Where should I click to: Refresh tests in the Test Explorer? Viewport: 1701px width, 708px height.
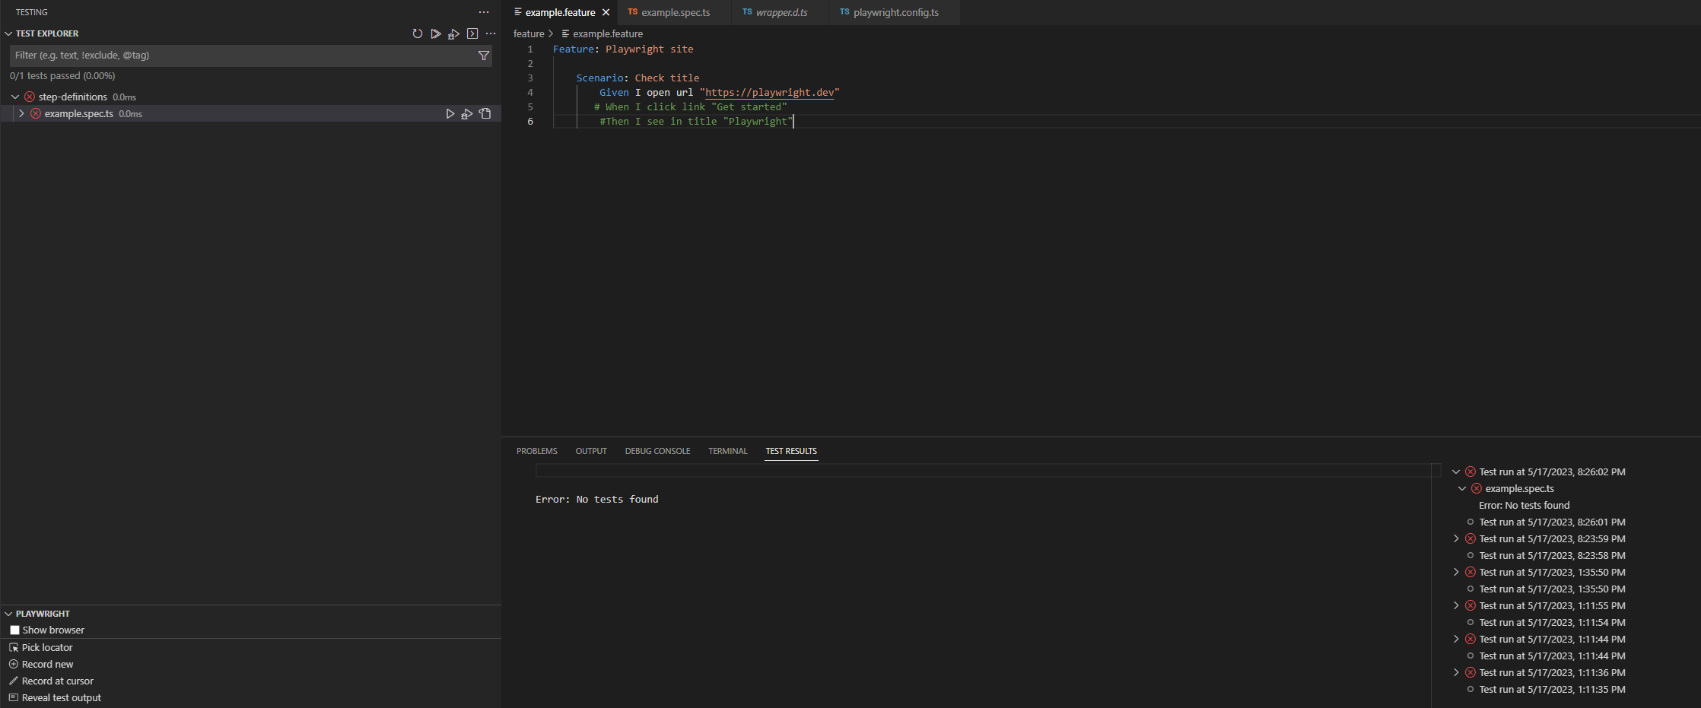(x=418, y=33)
